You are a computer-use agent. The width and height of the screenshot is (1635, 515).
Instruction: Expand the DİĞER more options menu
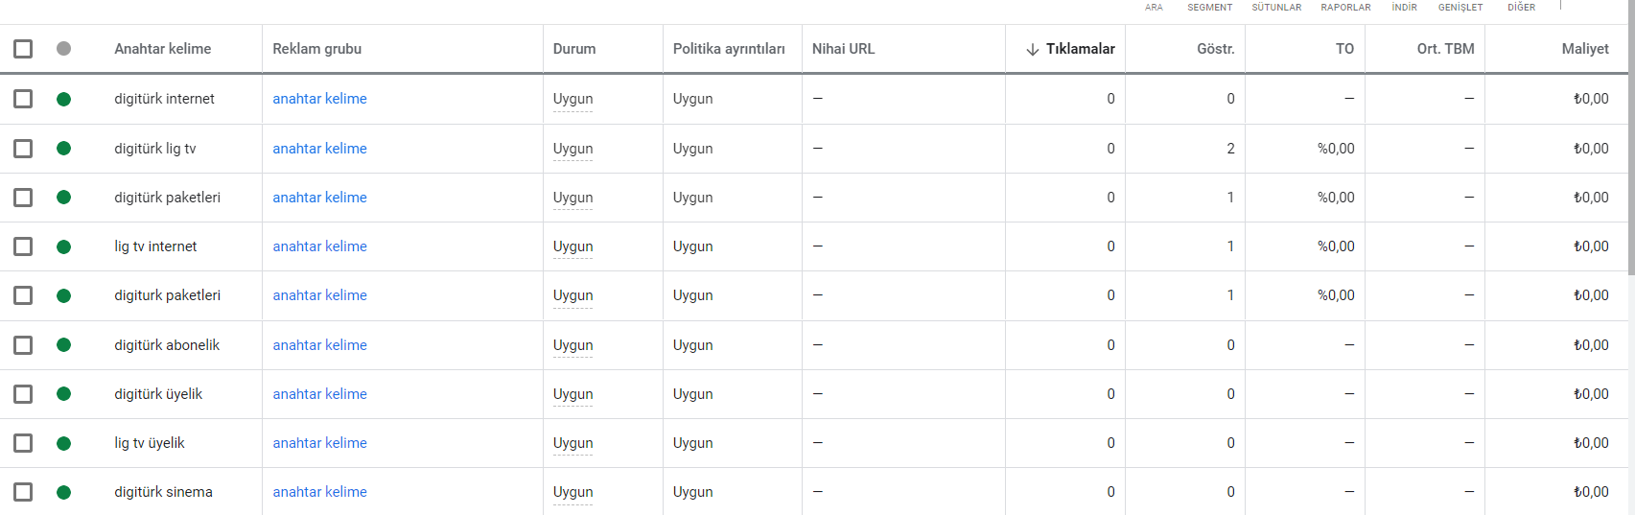(x=1521, y=8)
